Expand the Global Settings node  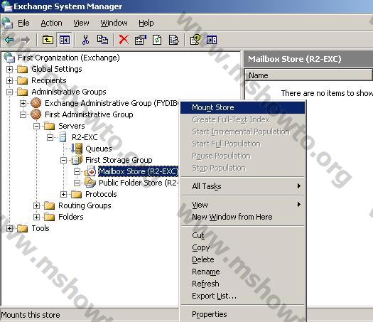pyautogui.click(x=9, y=69)
